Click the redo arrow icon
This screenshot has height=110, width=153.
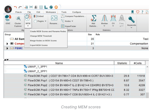[x=20, y=7]
